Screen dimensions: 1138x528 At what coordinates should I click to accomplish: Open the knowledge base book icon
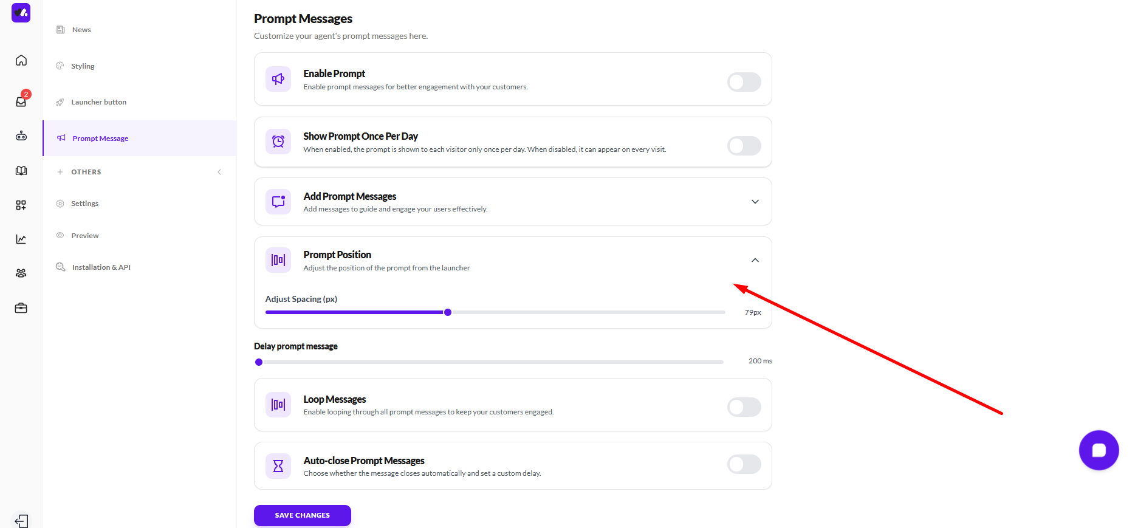click(x=21, y=171)
